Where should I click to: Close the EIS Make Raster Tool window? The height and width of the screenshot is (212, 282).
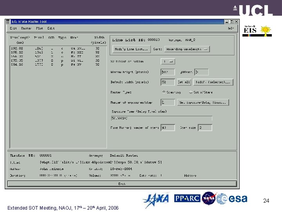tap(236, 22)
